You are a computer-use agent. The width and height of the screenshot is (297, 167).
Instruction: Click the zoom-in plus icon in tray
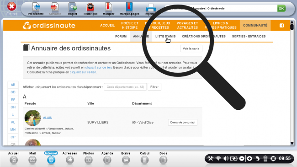pyautogui.click(x=249, y=158)
